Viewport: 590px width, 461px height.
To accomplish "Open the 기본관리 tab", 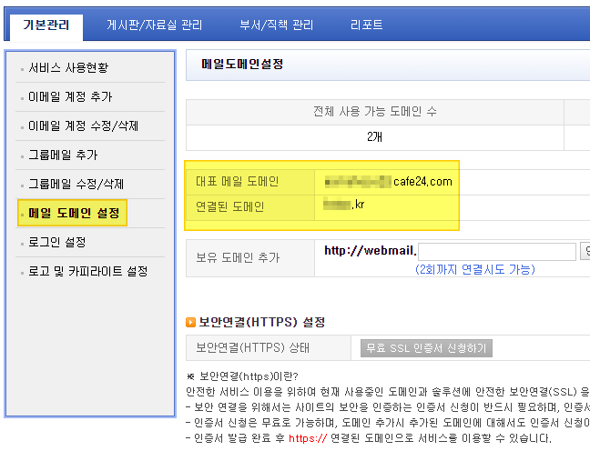I will [x=46, y=25].
